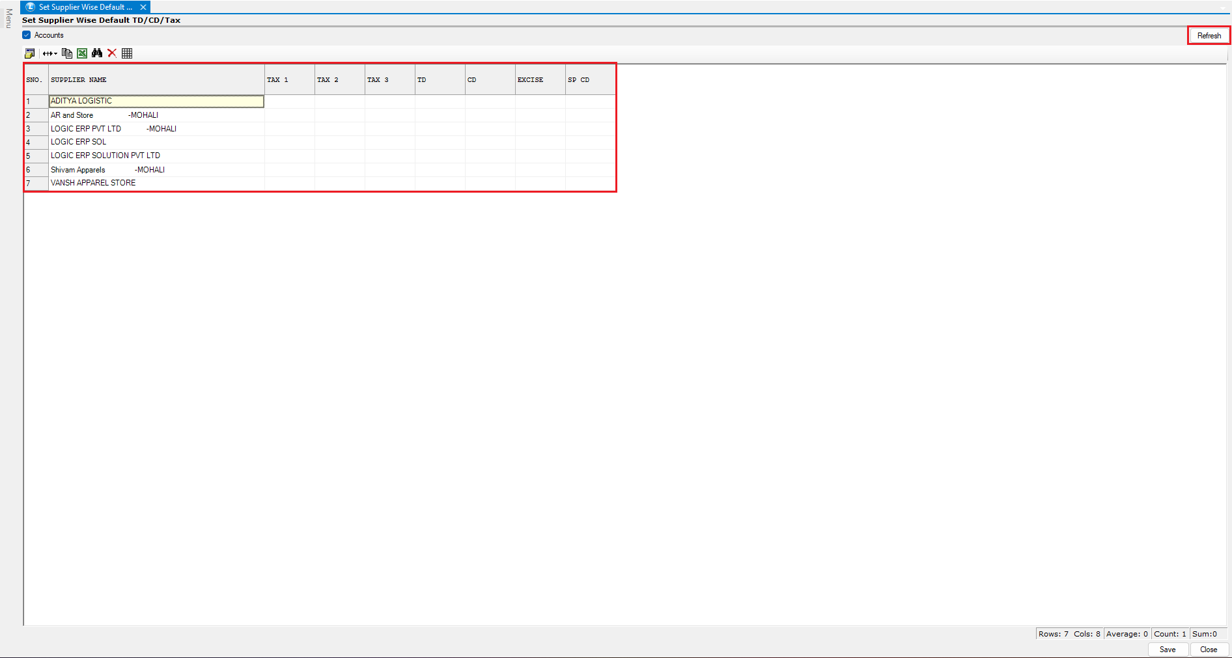Select the Shivam Apparels supplier row
1232x658 pixels.
click(x=156, y=170)
